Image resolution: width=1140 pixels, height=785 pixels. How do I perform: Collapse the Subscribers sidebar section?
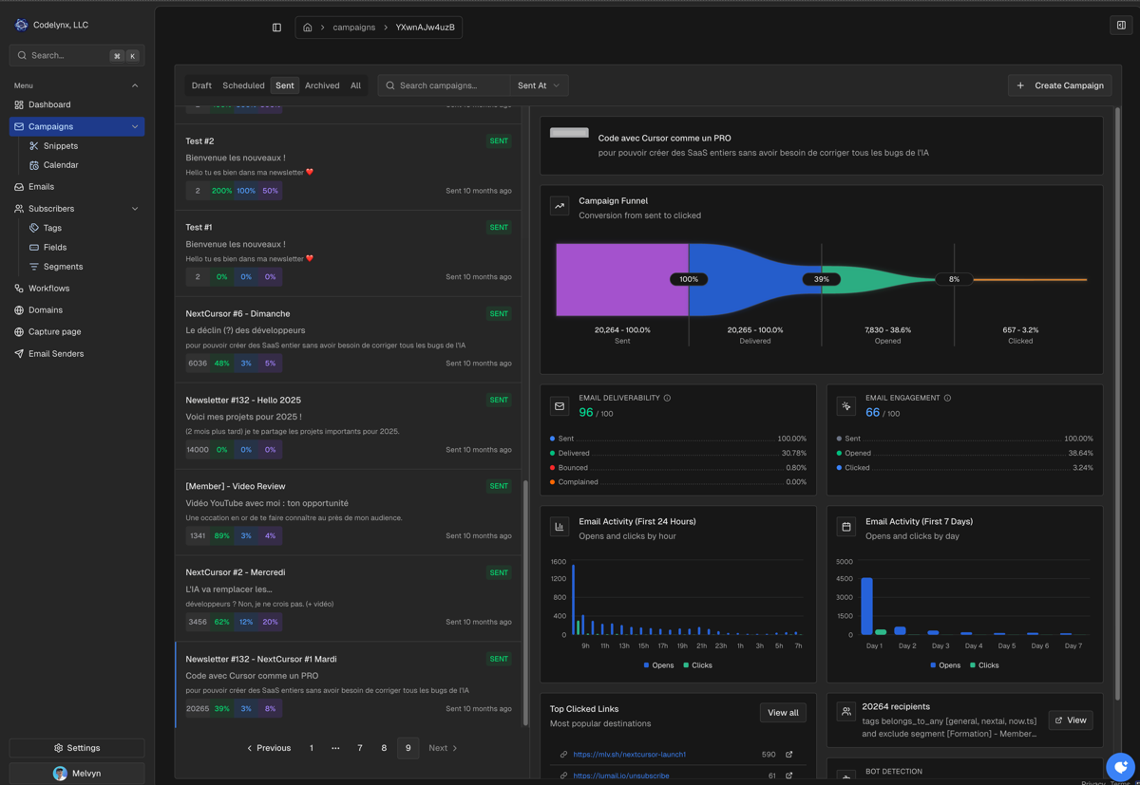135,209
